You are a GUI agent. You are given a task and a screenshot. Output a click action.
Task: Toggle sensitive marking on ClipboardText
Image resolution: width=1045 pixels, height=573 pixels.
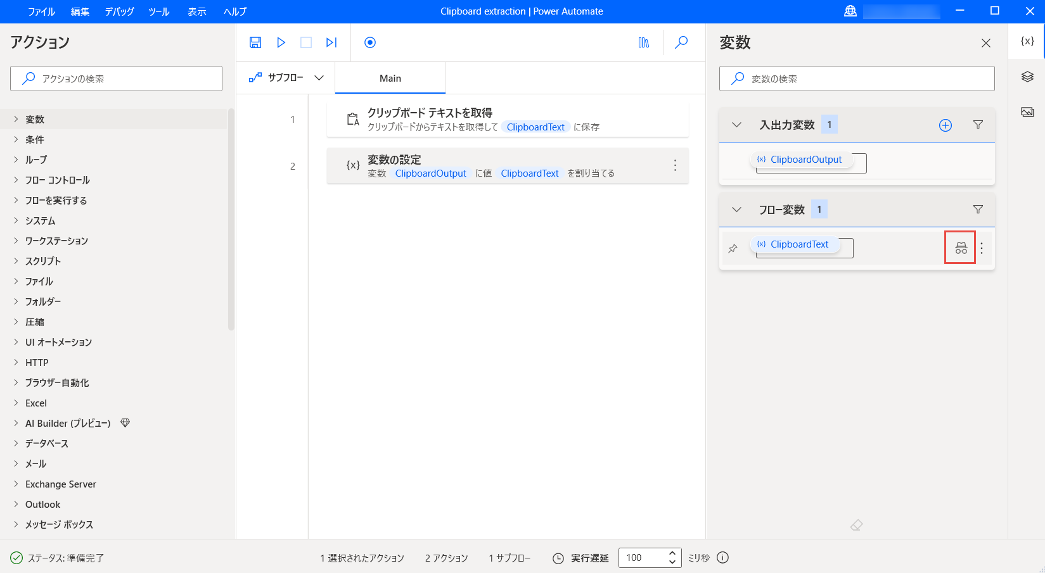point(961,248)
